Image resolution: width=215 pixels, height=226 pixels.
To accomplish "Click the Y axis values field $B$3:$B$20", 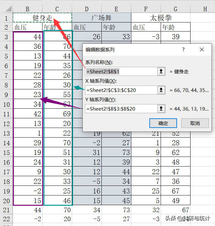I will [x=121, y=109].
